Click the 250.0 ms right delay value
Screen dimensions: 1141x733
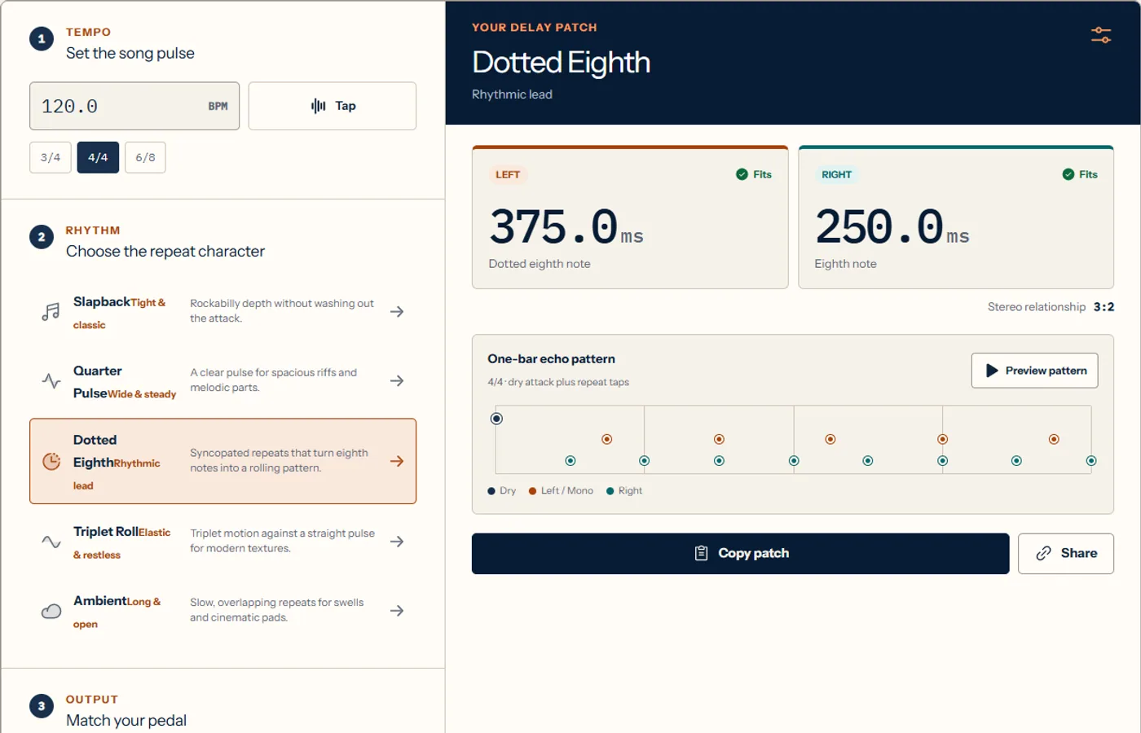coord(892,227)
